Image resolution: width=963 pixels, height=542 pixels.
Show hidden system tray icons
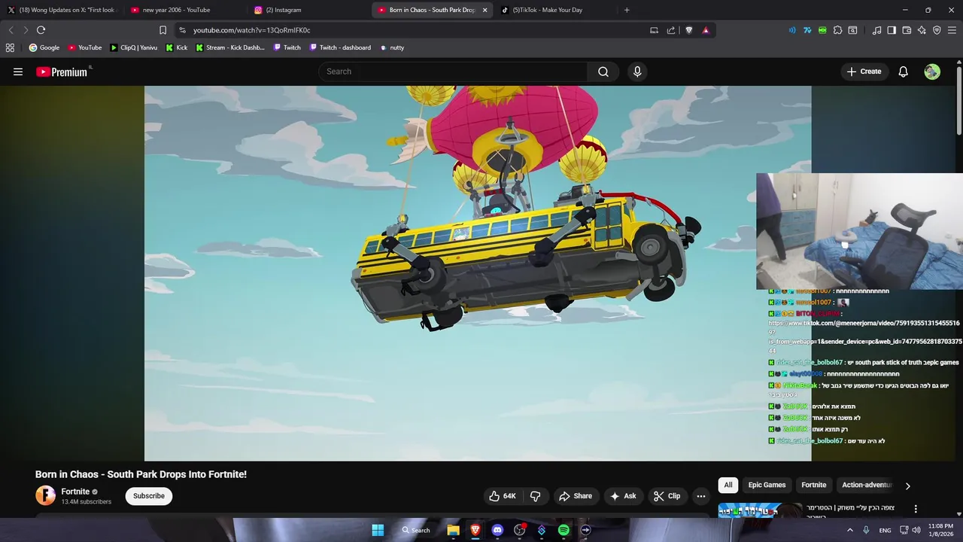[850, 530]
